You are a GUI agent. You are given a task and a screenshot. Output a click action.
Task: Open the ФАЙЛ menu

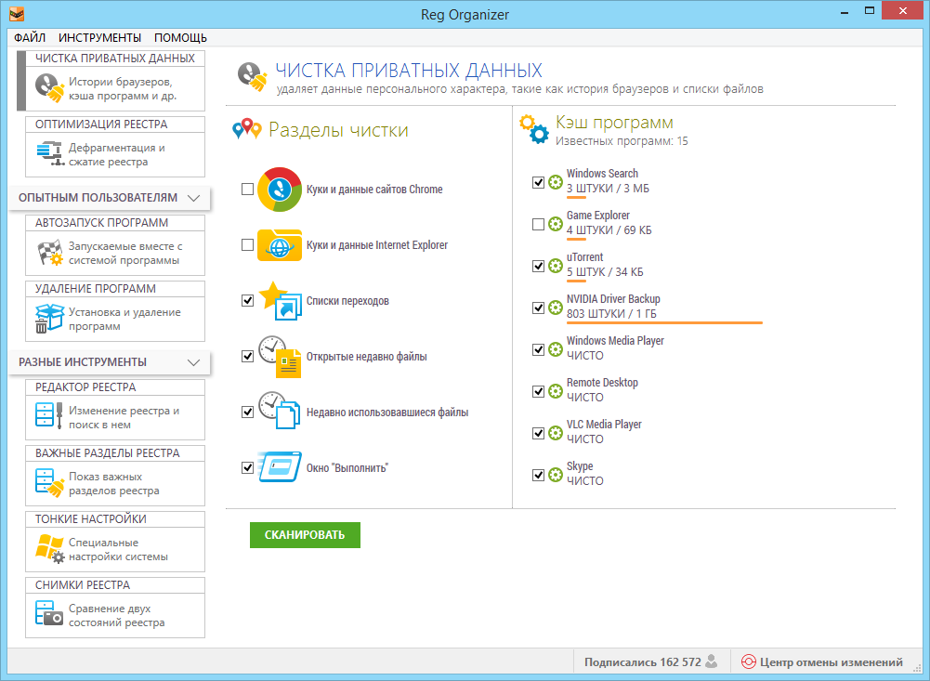[30, 37]
